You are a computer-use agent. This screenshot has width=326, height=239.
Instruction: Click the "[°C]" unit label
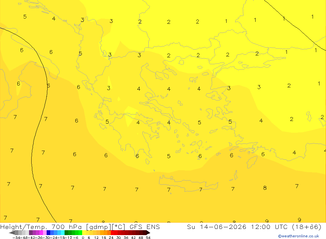119,227
